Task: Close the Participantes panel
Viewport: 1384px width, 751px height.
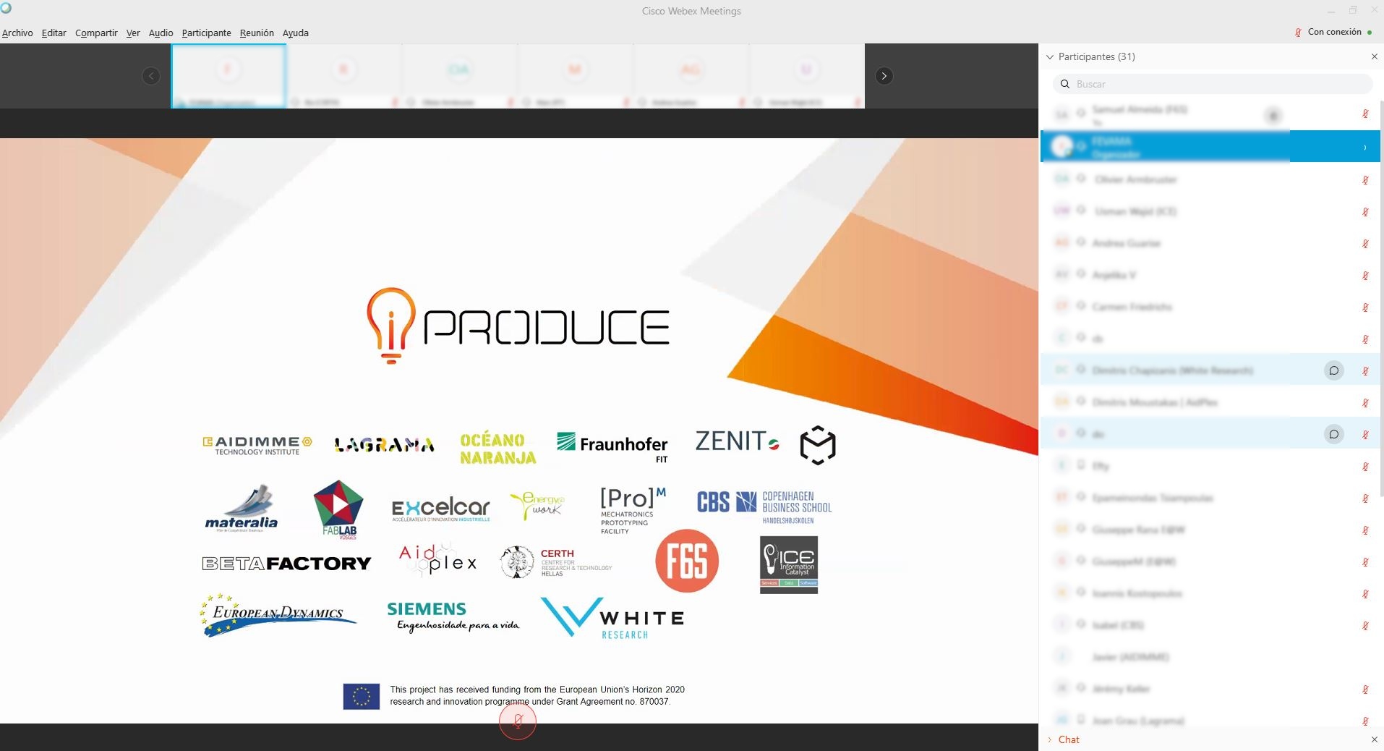Action: pos(1374,56)
